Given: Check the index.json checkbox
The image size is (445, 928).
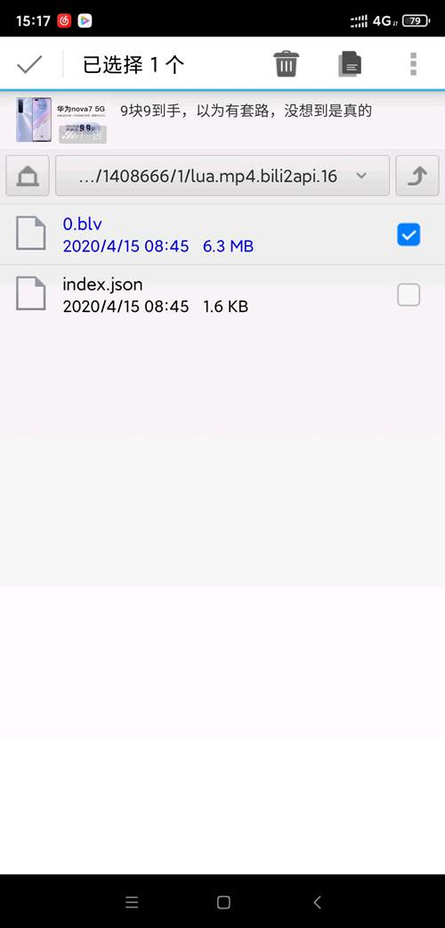Looking at the screenshot, I should pos(409,295).
